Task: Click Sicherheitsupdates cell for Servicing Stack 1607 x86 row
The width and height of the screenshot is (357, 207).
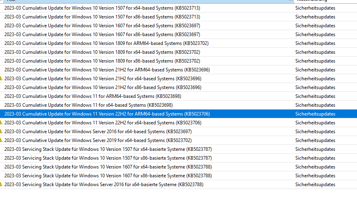Action: point(315,176)
